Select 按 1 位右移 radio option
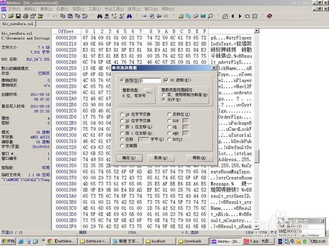Image resolution: width=329 pixels, height=246 pixels. tap(122, 133)
